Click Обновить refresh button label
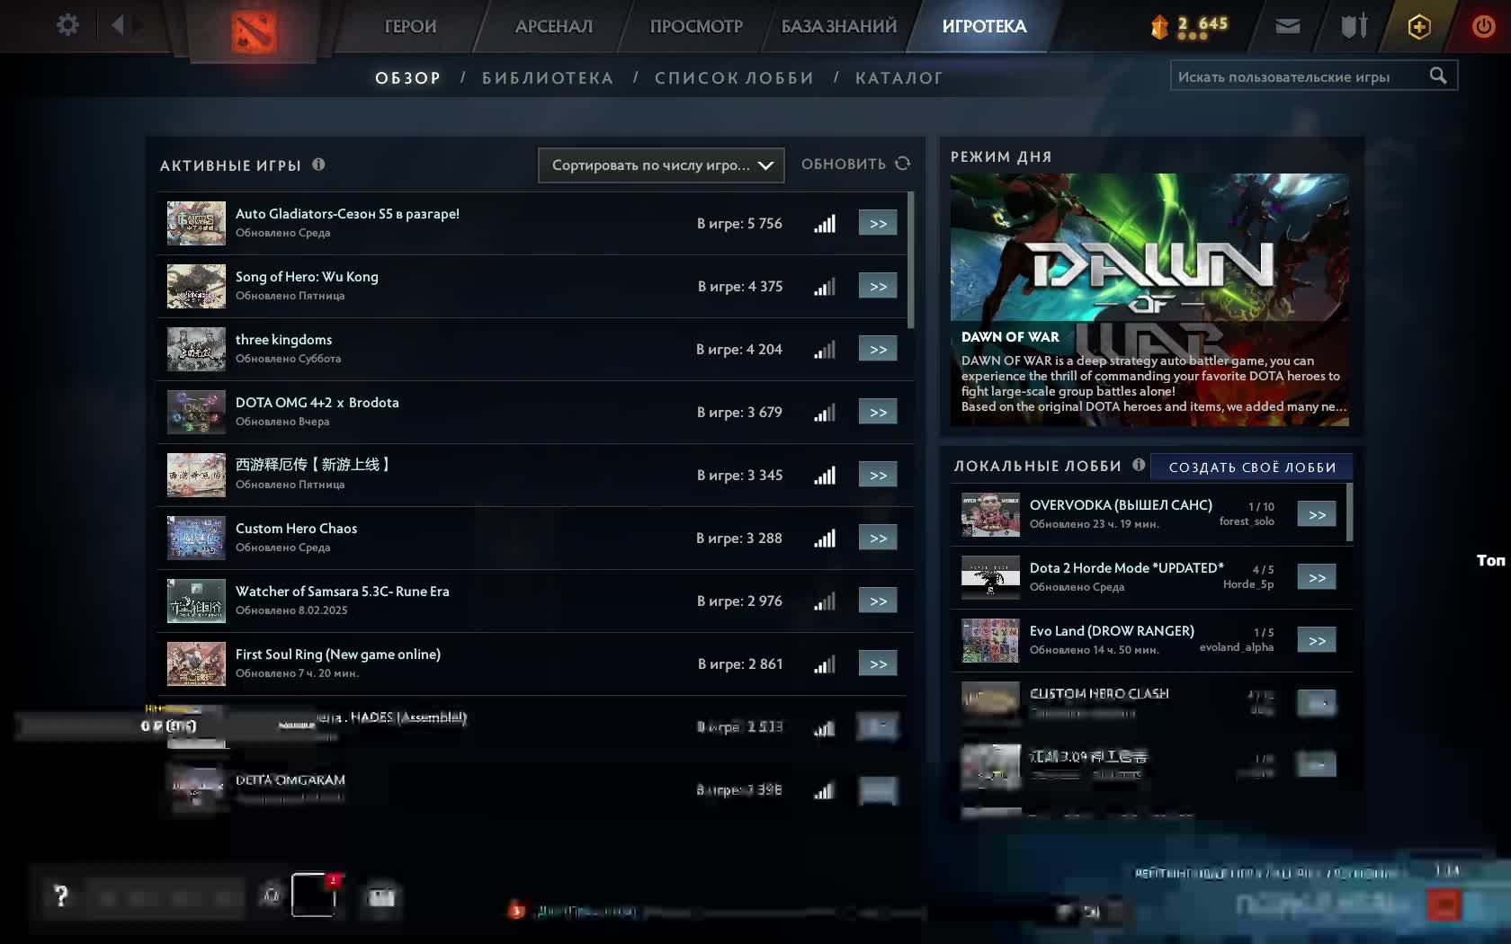Viewport: 1511px width, 944px height. click(x=844, y=164)
